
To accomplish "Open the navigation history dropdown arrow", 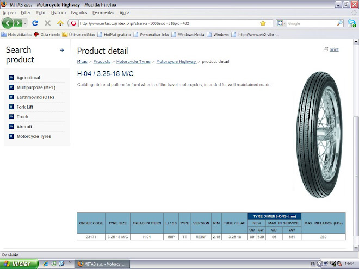I will pyautogui.click(x=25, y=23).
